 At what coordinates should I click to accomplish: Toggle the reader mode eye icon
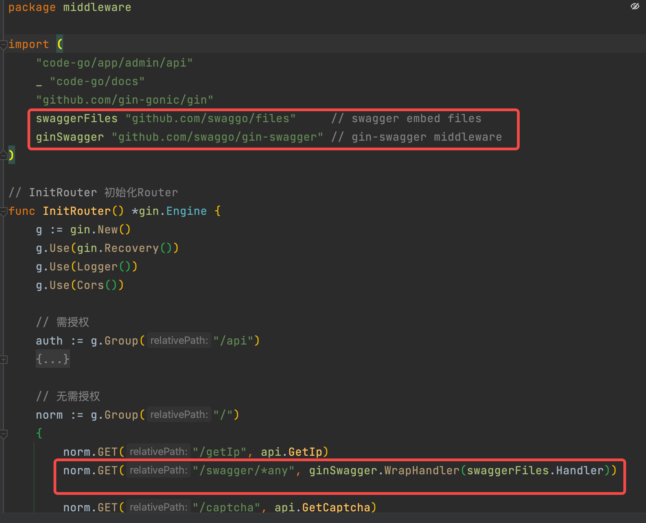tap(635, 6)
